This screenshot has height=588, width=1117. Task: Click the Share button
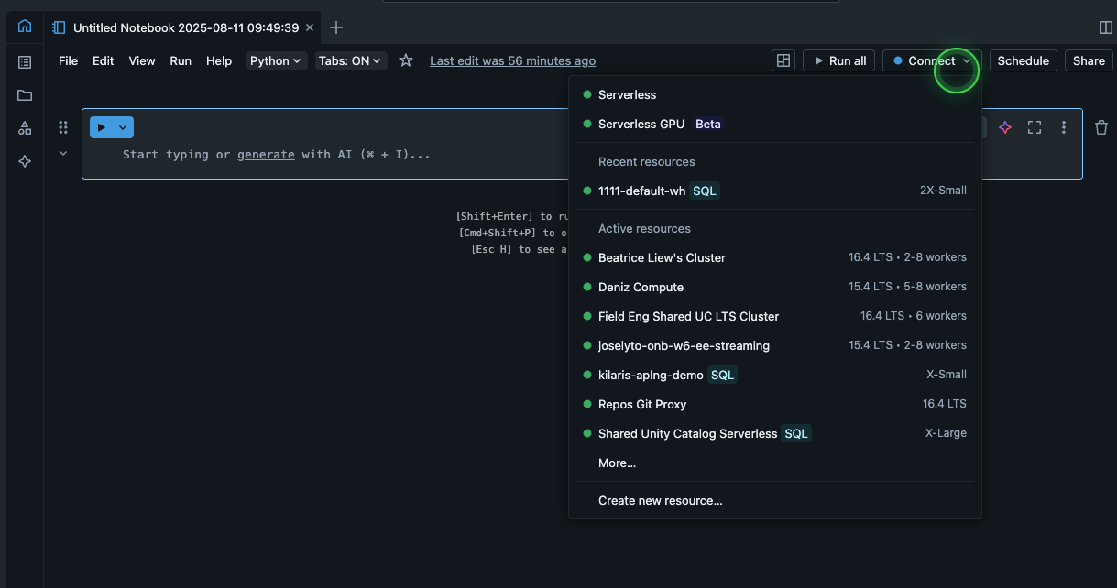pyautogui.click(x=1089, y=60)
